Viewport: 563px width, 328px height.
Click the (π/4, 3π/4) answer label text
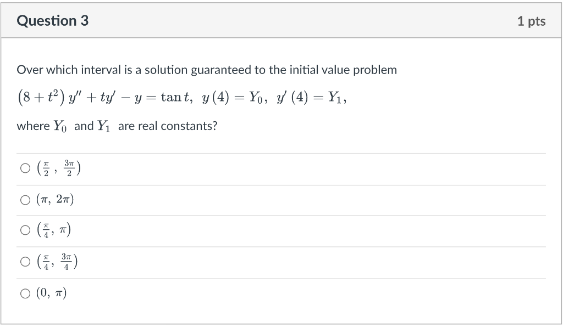coord(57,262)
